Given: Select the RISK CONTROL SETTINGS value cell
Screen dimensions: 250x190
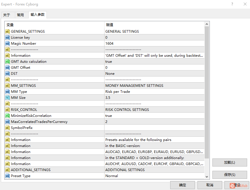Looking at the screenshot, I should pyautogui.click(x=154, y=110).
